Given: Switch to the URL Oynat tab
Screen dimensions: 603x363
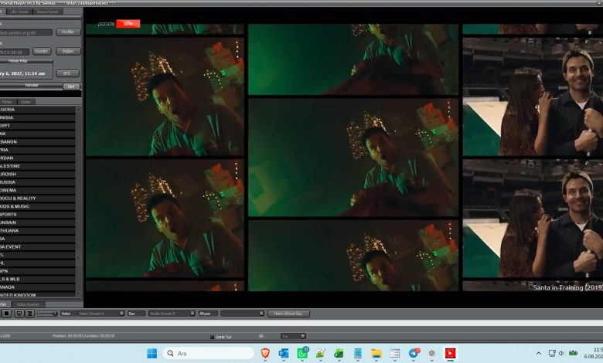Looking at the screenshot, I should click(x=19, y=12).
